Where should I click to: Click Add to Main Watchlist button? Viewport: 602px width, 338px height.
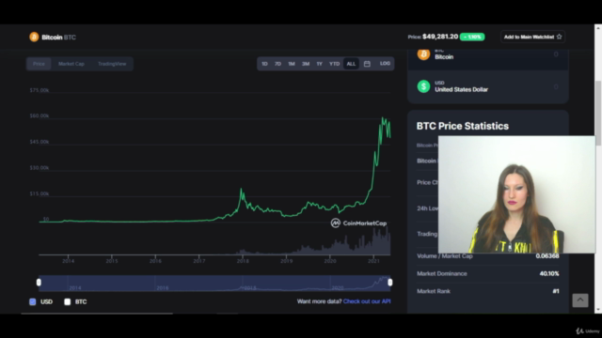click(x=532, y=37)
